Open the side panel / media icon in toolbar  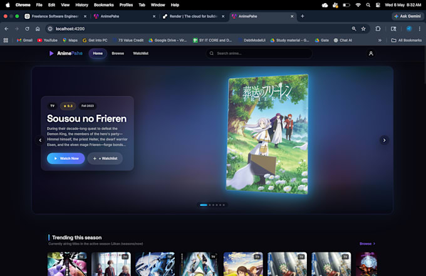(393, 29)
